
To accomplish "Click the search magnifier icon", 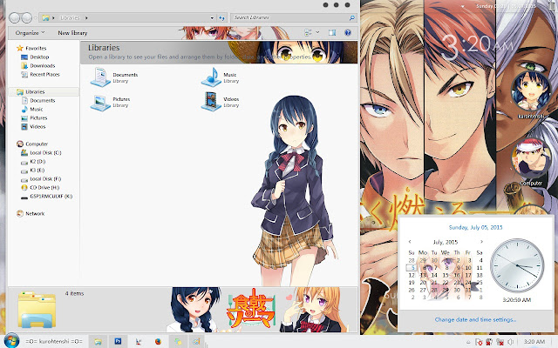I will (351, 17).
